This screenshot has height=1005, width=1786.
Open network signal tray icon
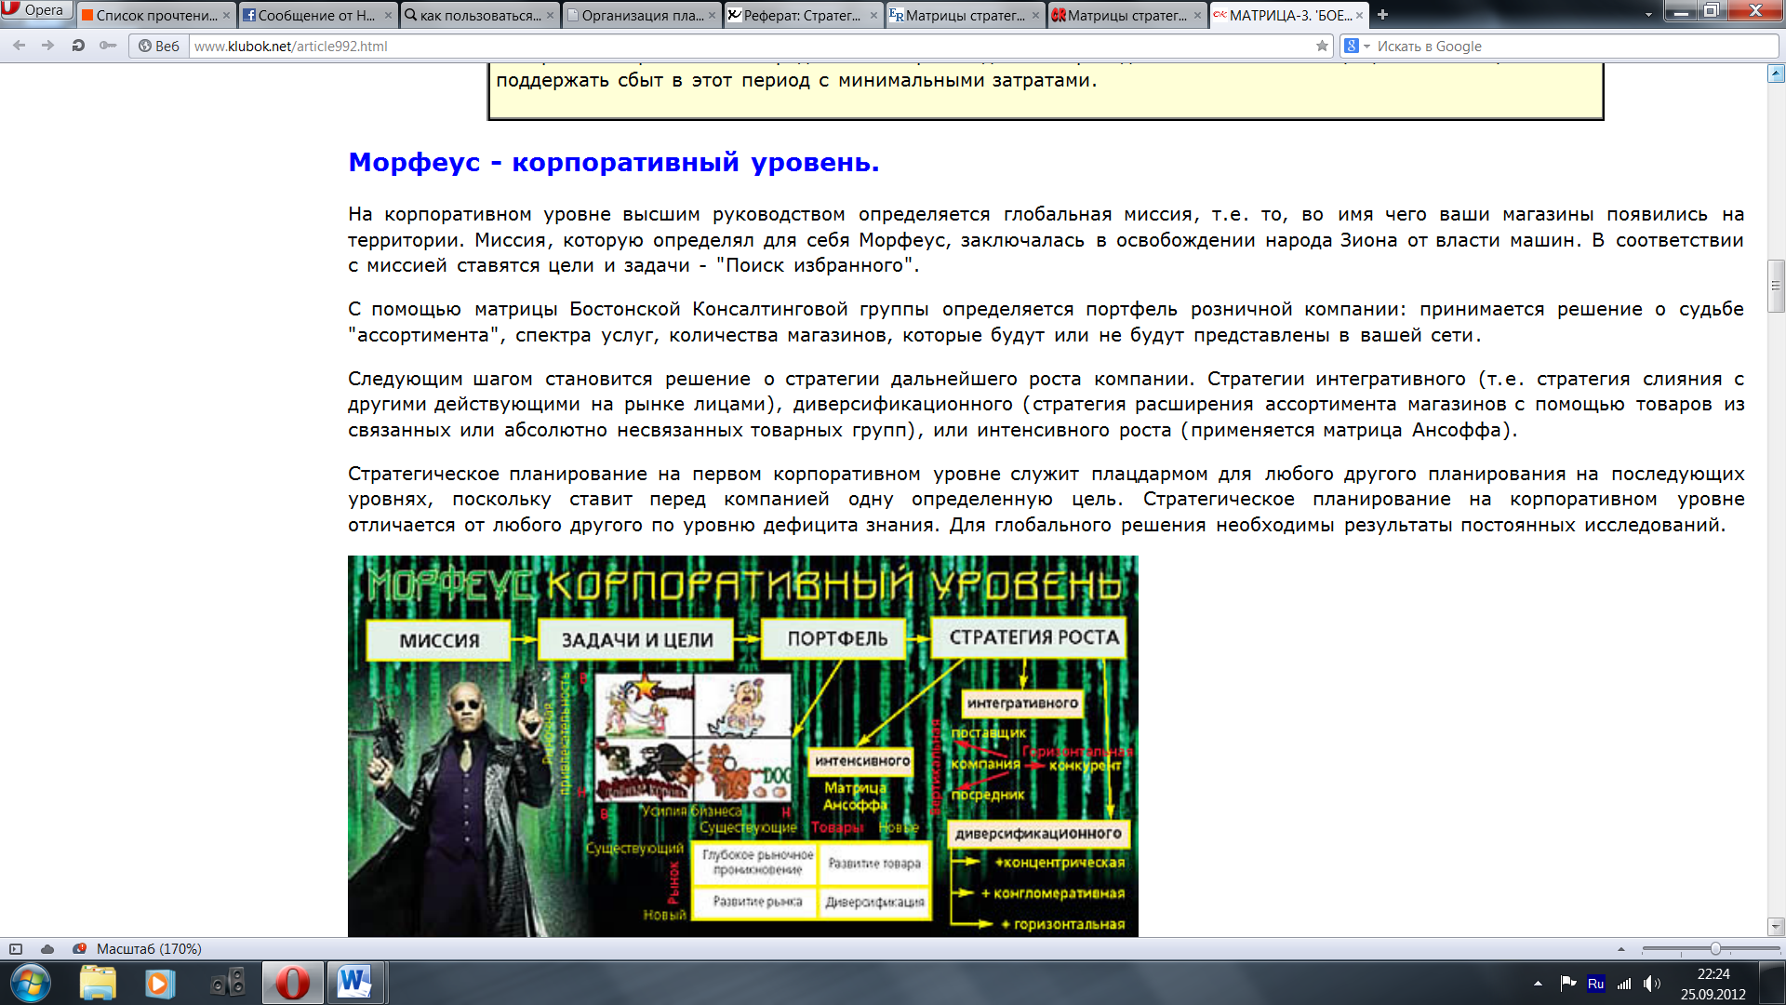click(1624, 984)
